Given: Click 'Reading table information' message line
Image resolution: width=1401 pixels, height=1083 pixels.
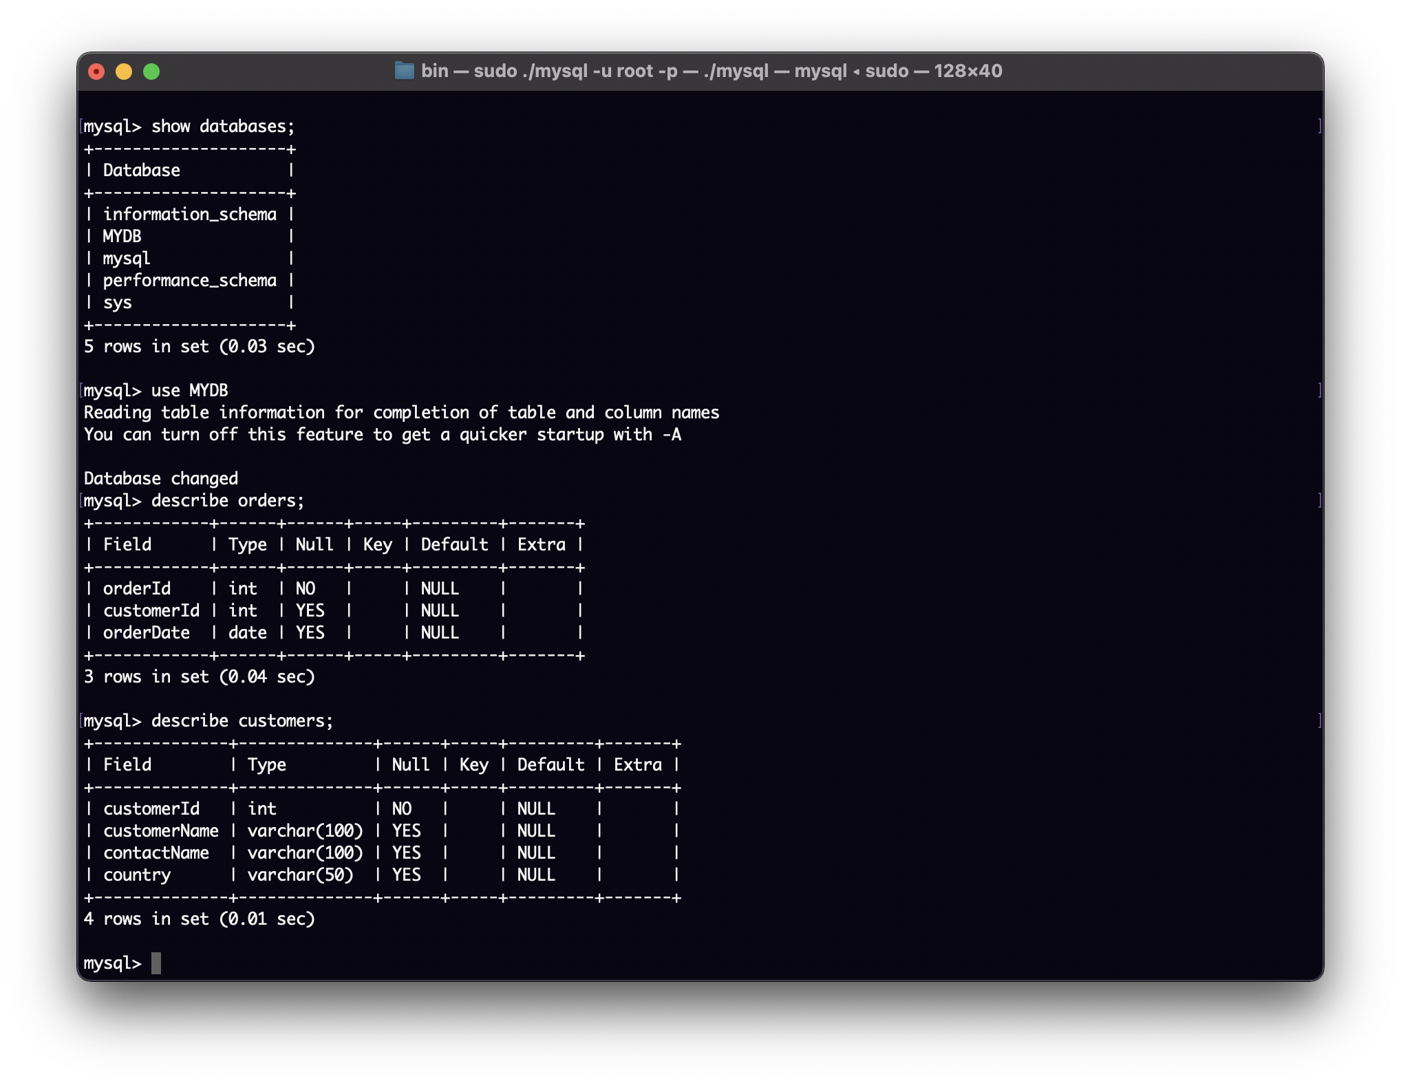Looking at the screenshot, I should [401, 413].
